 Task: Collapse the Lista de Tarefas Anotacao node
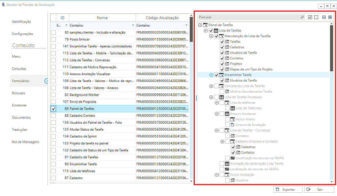coord(211,97)
